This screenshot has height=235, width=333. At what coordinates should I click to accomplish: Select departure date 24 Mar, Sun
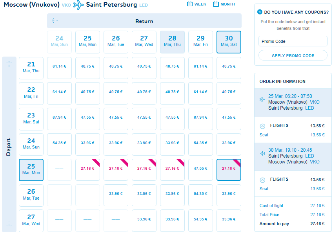tap(31, 144)
